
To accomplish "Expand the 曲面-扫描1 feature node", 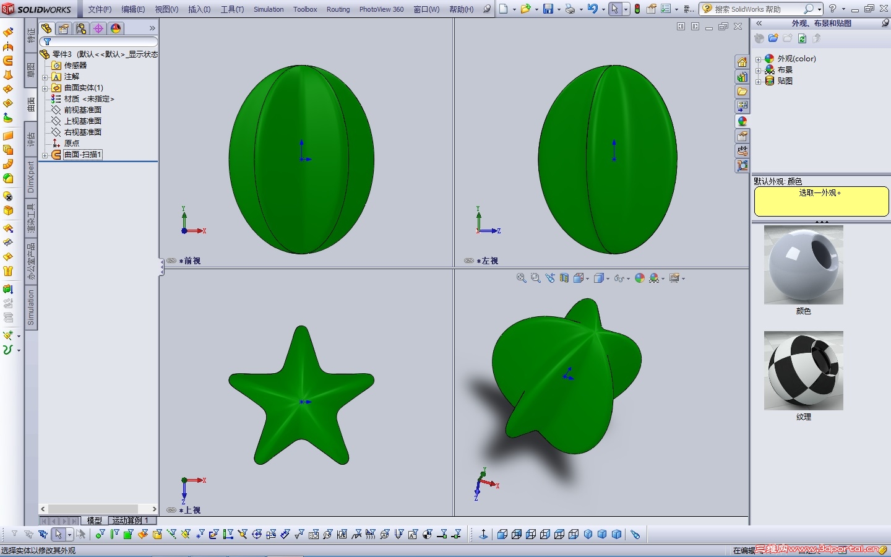I will (45, 155).
